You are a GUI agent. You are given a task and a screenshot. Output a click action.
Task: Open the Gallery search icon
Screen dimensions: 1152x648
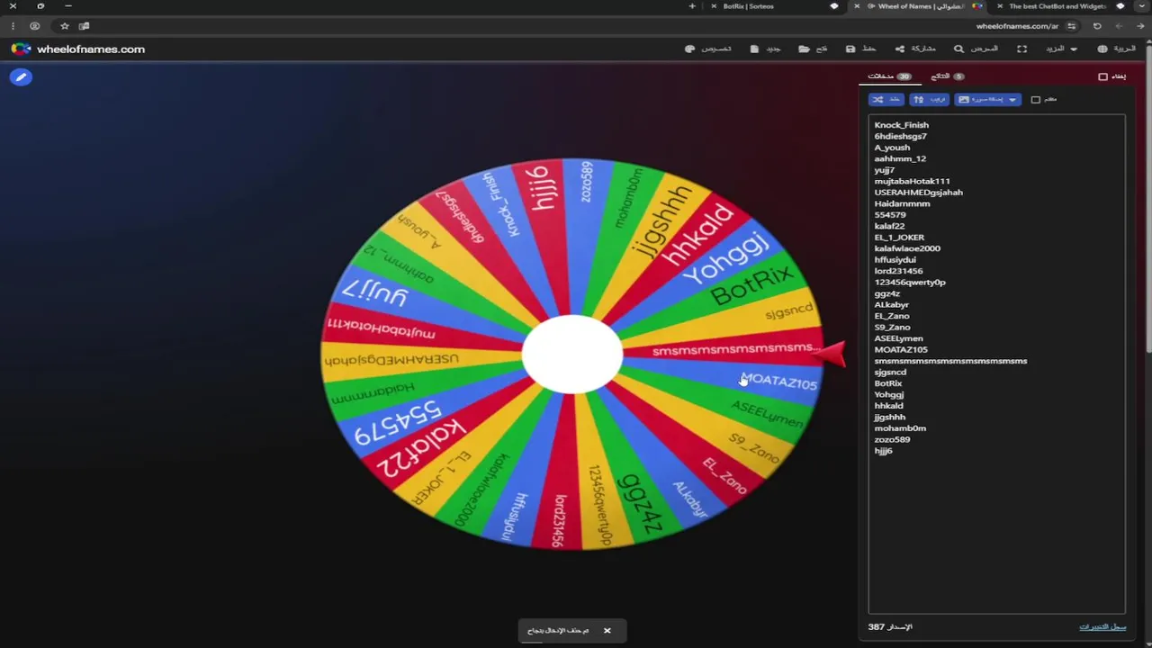958,49
